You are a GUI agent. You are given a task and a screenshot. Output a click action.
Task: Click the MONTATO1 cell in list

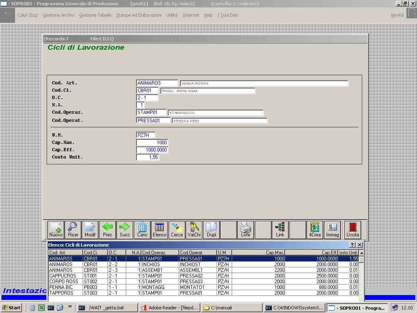tap(198, 287)
